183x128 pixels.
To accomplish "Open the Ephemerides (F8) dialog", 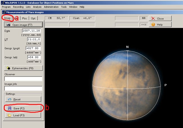I will [x=23, y=68].
